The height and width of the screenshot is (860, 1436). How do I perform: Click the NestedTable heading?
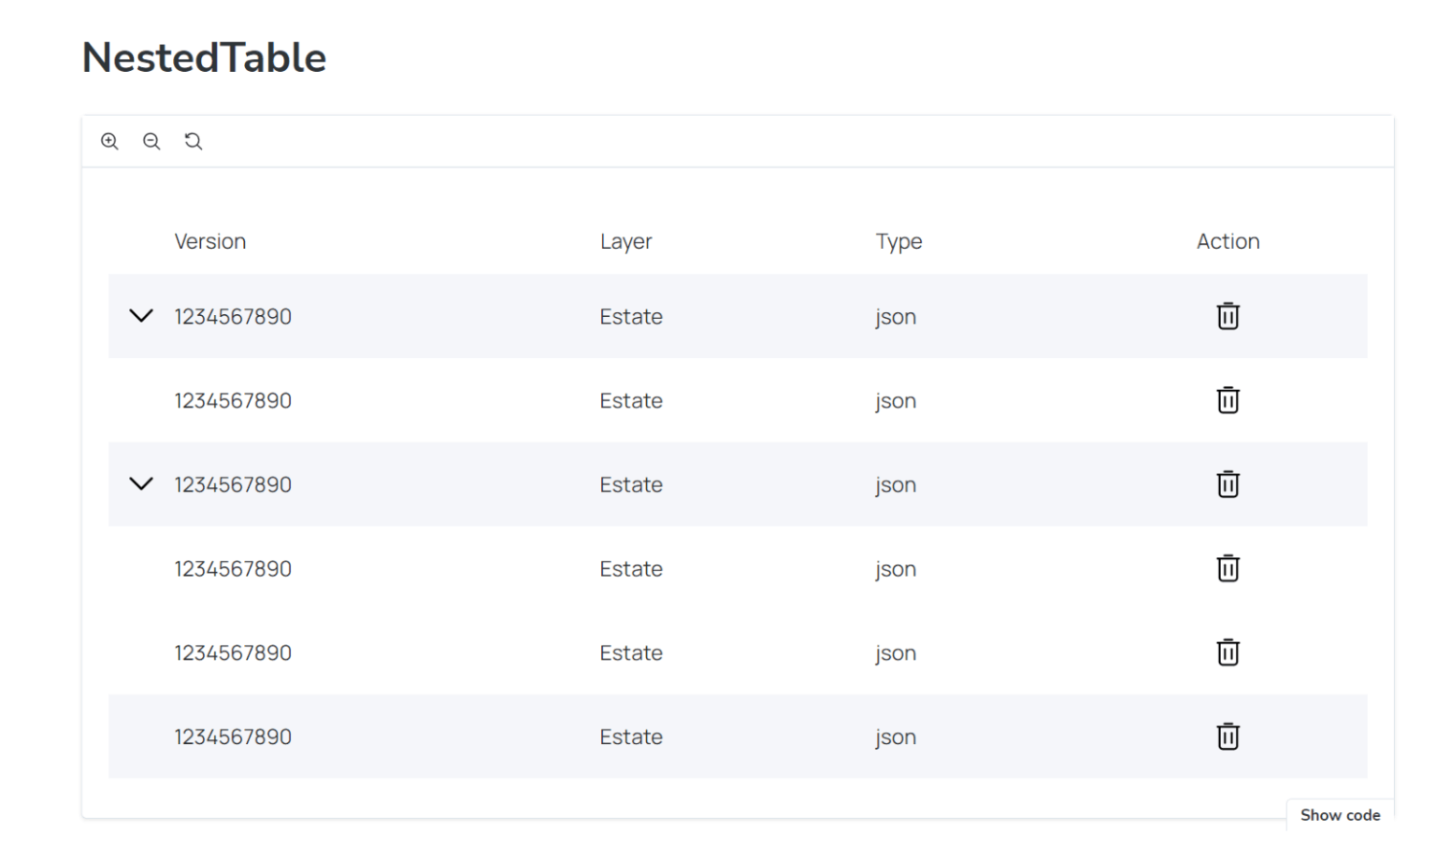point(204,57)
